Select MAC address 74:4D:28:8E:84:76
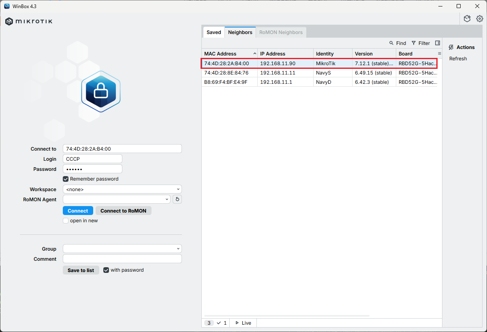This screenshot has height=332, width=487. click(x=226, y=73)
